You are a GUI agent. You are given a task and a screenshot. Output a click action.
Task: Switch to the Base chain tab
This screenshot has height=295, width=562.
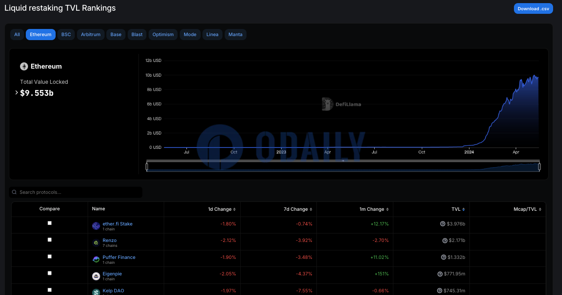click(x=116, y=34)
